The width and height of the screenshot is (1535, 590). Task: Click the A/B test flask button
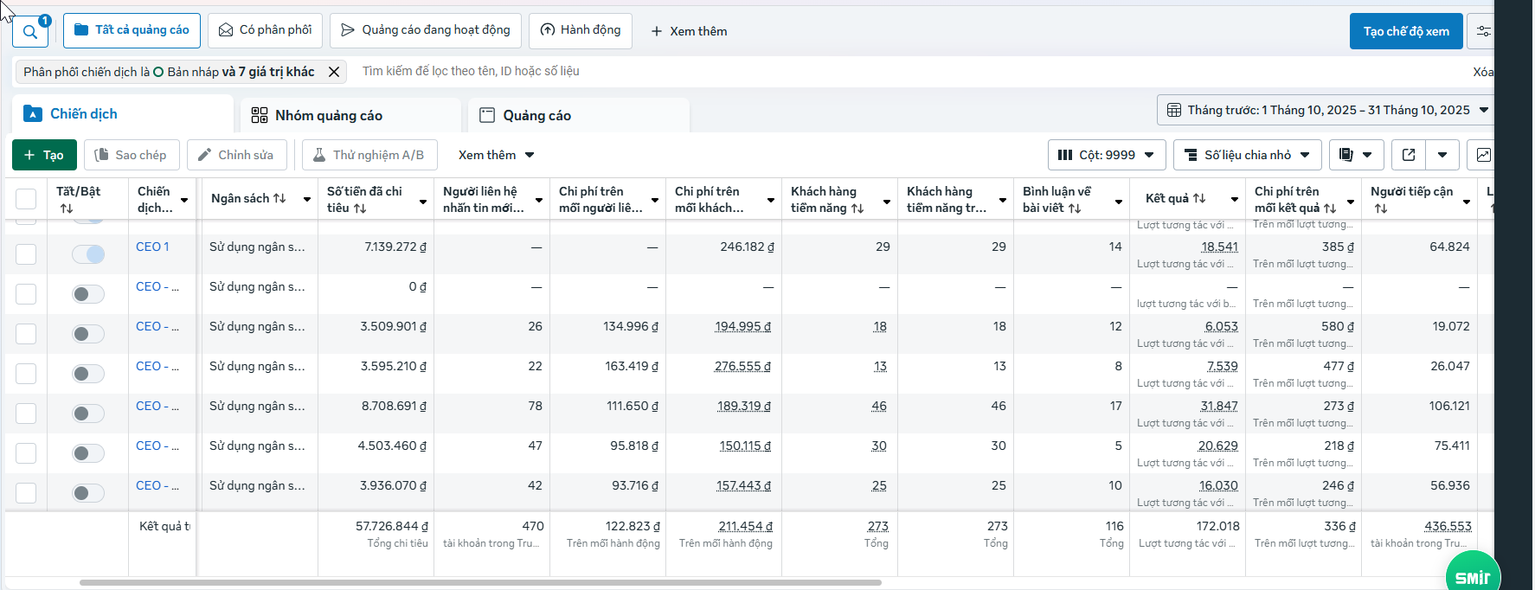point(369,155)
